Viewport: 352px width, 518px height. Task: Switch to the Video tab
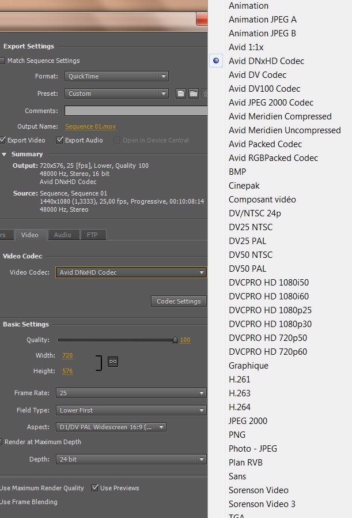tap(30, 235)
